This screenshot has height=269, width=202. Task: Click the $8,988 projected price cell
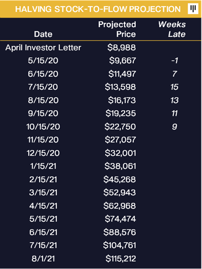(122, 48)
